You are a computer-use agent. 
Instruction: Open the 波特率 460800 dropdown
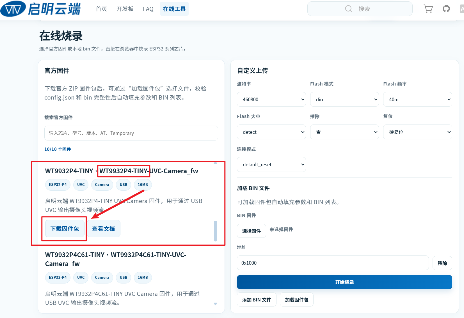271,100
